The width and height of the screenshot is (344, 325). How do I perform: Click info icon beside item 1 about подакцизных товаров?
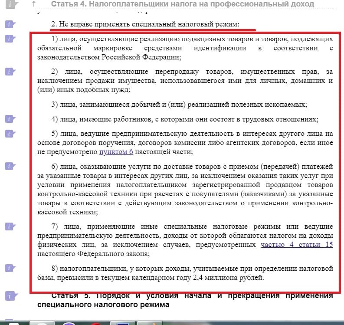(x=10, y=39)
